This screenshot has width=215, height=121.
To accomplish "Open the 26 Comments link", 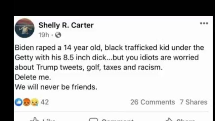I will [153, 102].
